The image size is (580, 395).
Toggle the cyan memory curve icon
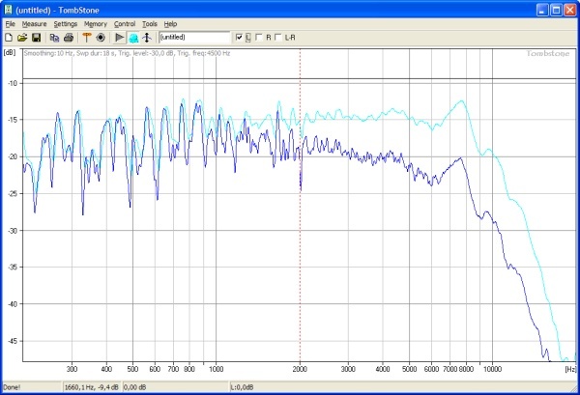click(133, 38)
